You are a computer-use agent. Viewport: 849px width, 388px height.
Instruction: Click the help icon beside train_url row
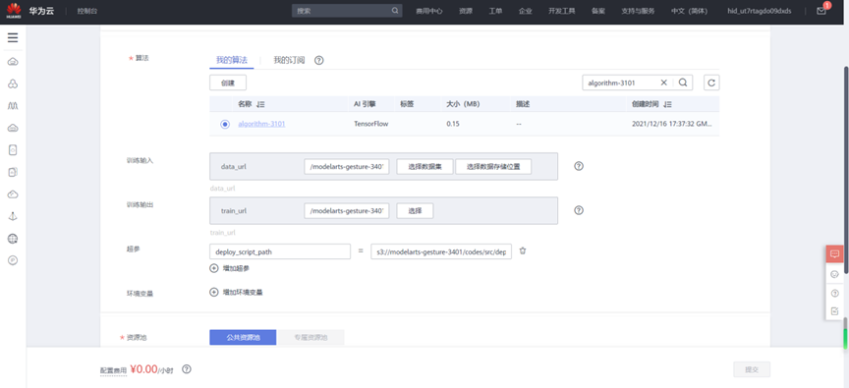click(578, 210)
